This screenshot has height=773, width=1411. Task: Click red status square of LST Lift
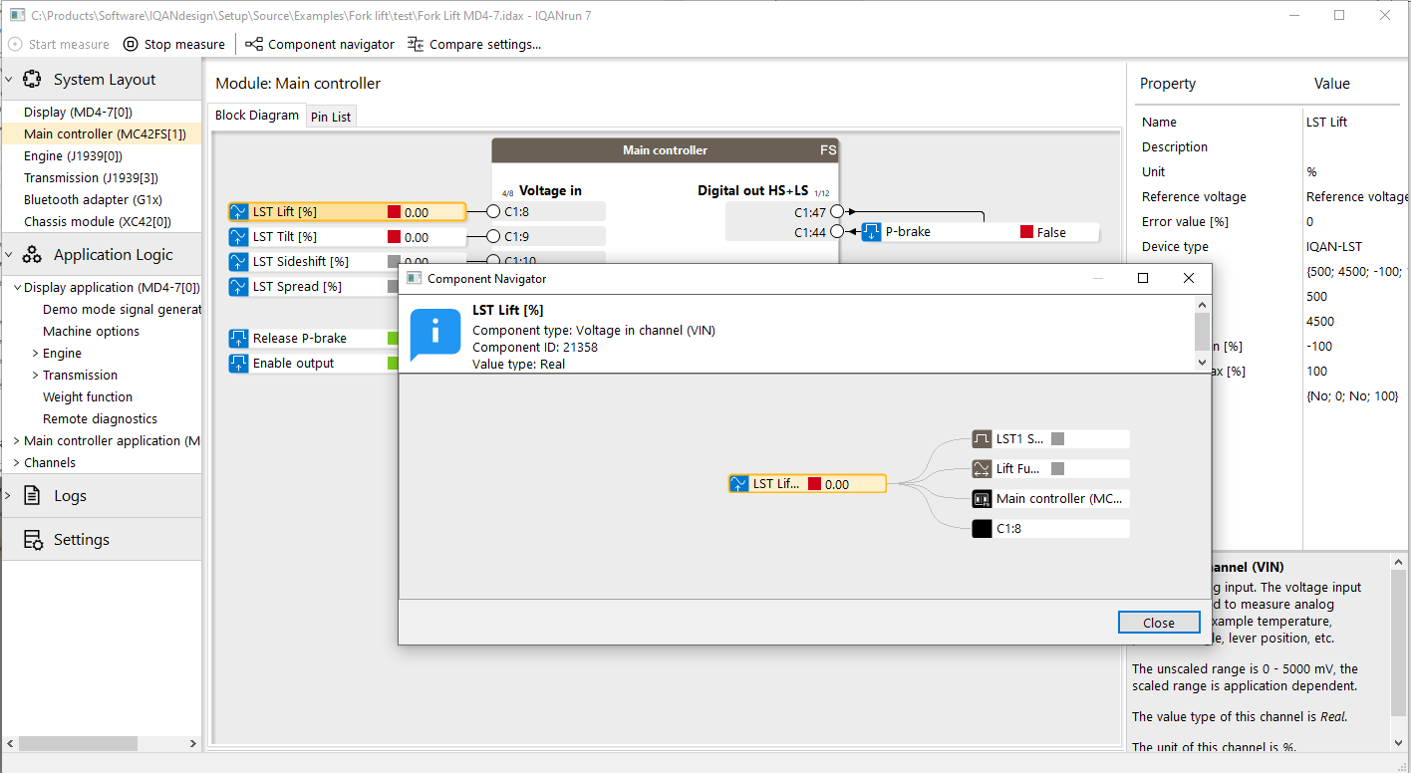coord(394,212)
